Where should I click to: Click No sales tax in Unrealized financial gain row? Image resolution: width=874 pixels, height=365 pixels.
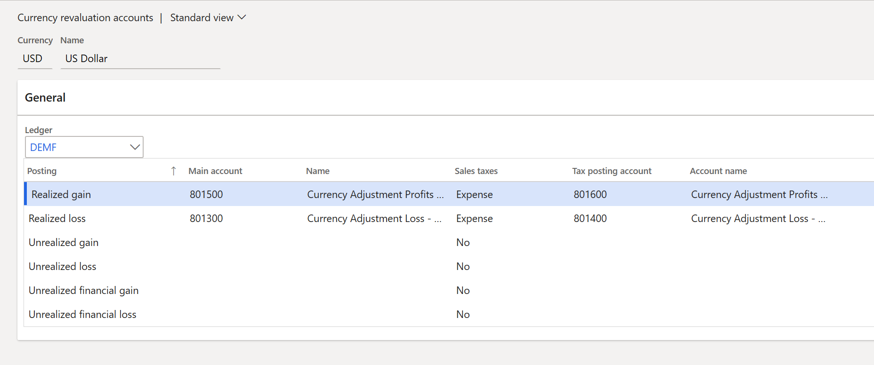(x=463, y=291)
